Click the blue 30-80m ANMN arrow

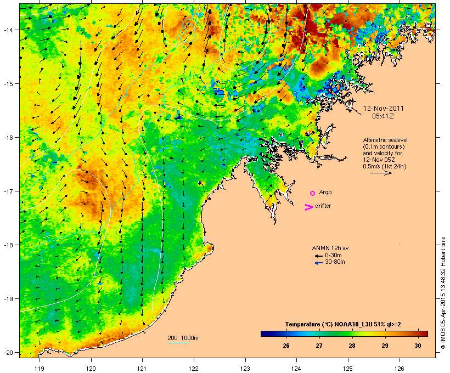[x=319, y=263]
